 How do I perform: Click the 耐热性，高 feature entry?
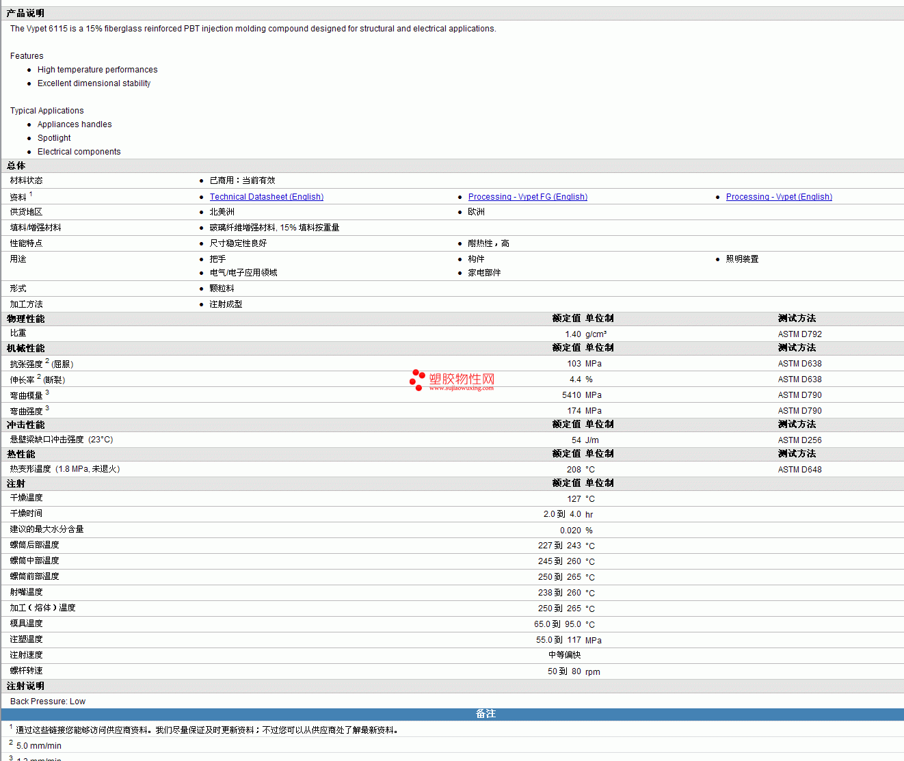(x=489, y=243)
